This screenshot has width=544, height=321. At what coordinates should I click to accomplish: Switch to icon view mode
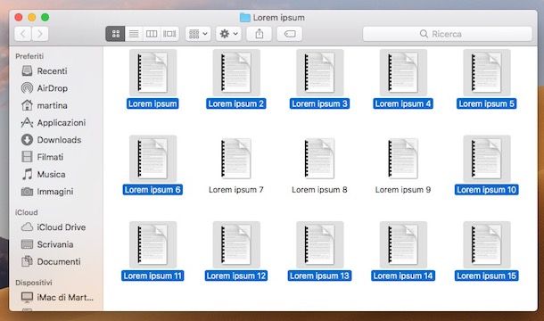point(116,34)
